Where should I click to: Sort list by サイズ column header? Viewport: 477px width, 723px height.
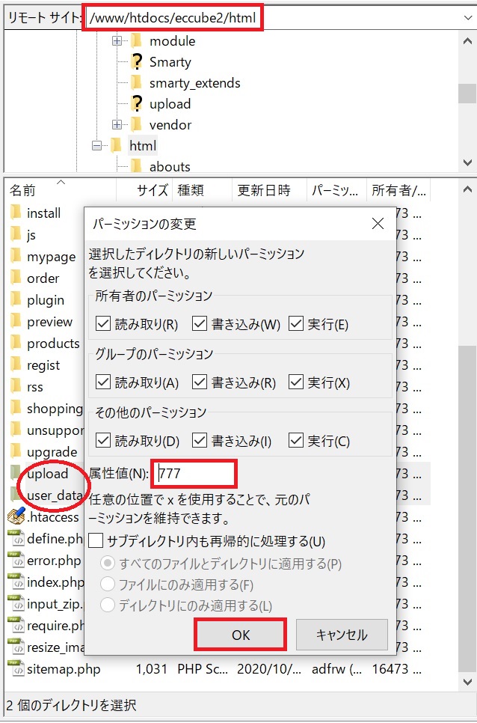(153, 190)
